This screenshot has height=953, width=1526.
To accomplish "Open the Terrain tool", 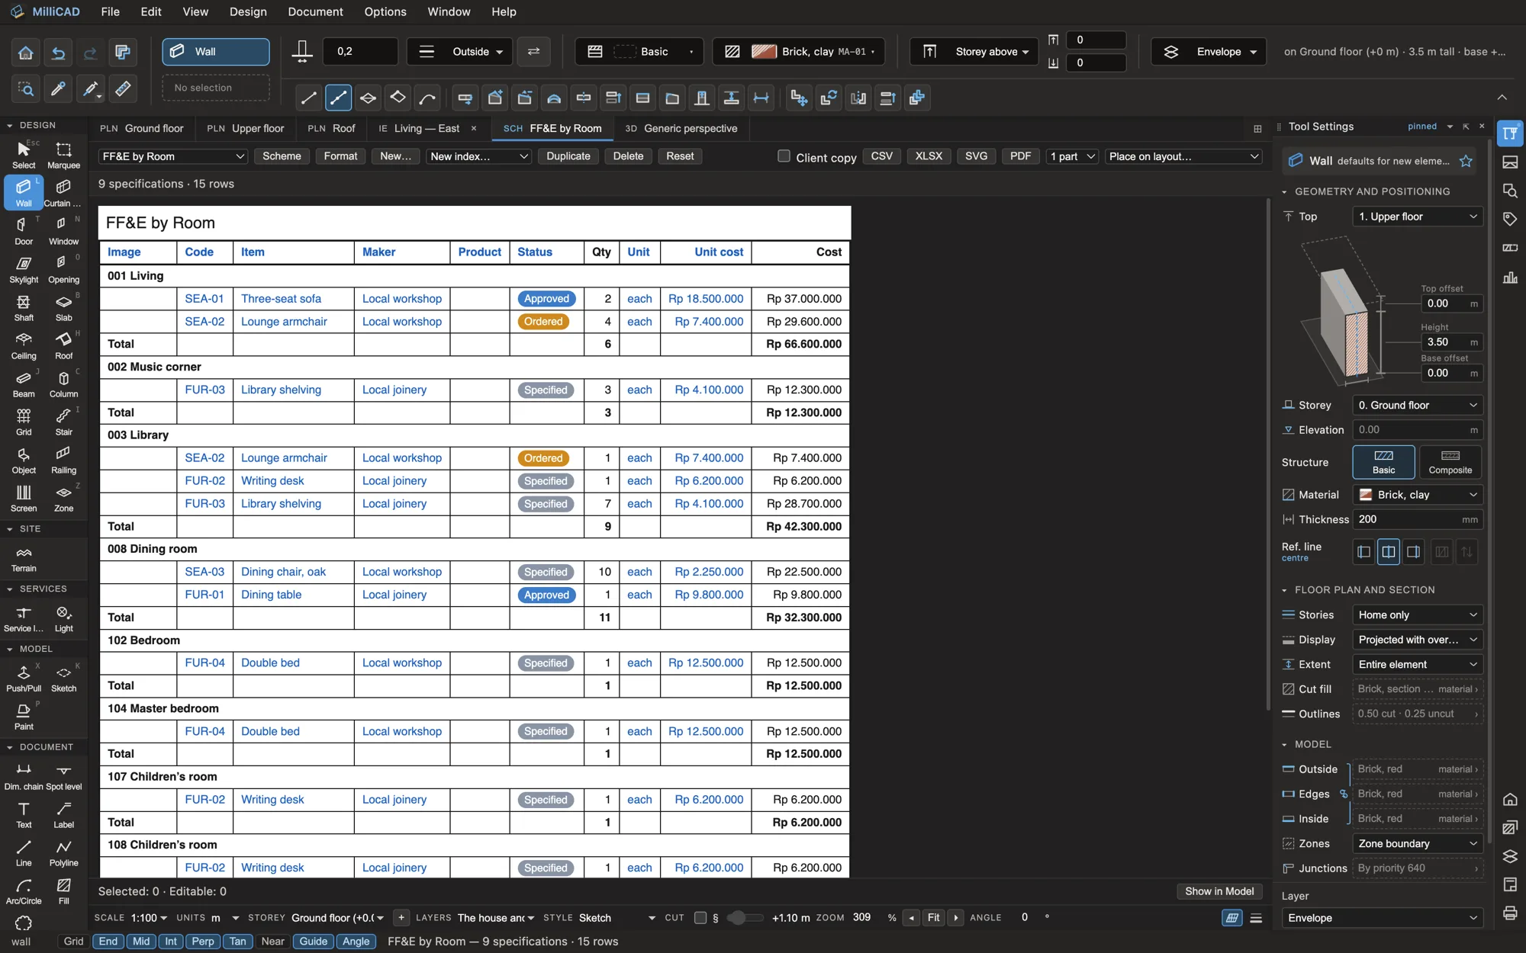I will point(24,558).
